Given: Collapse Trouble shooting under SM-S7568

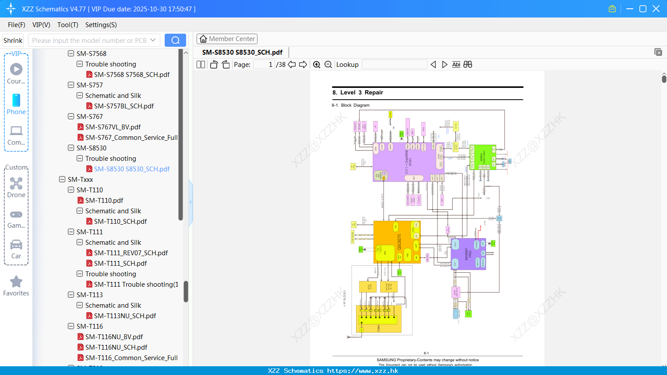Looking at the screenshot, I should pyautogui.click(x=80, y=64).
